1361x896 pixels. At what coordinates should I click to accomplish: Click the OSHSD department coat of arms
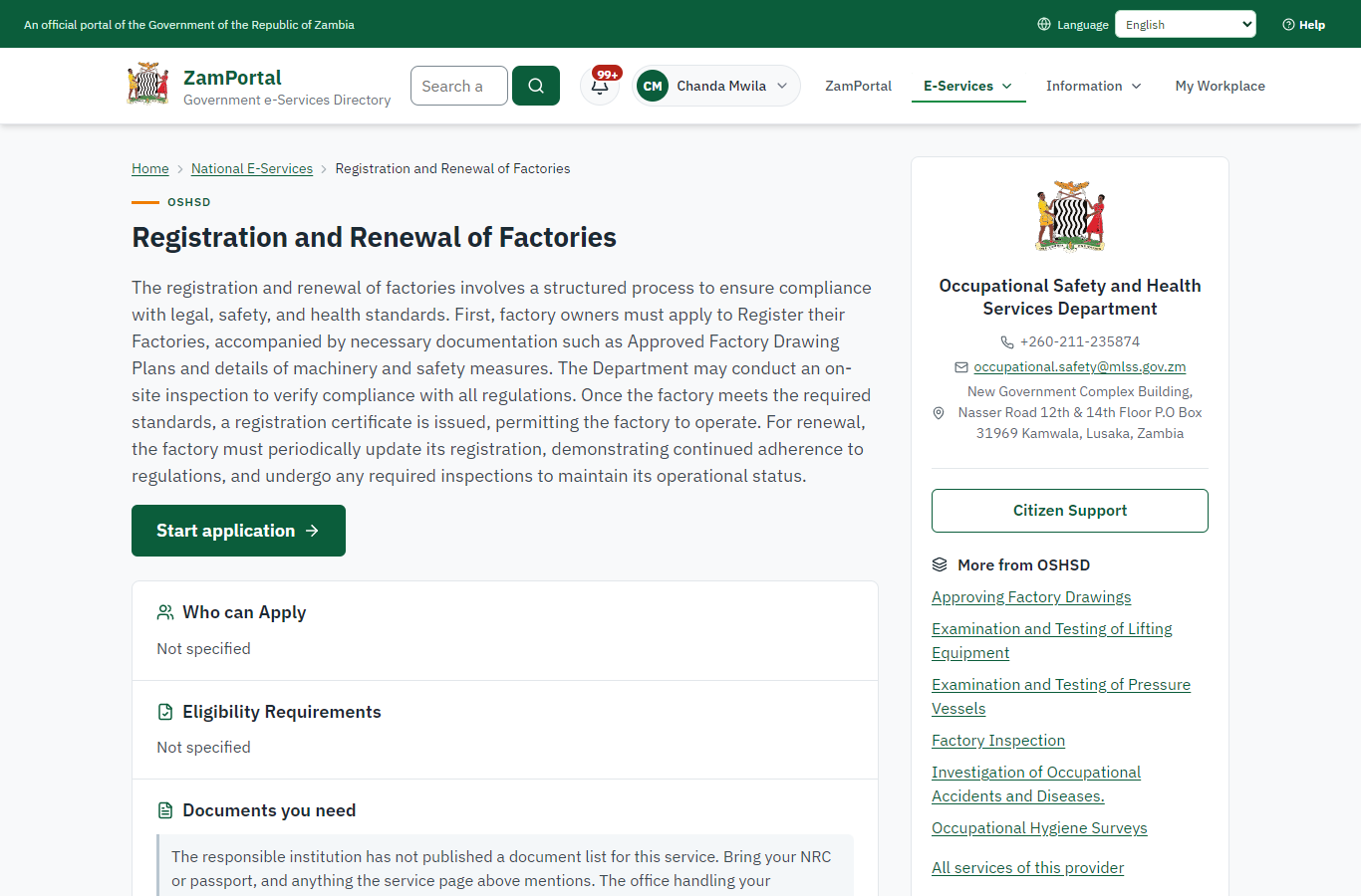click(1070, 216)
